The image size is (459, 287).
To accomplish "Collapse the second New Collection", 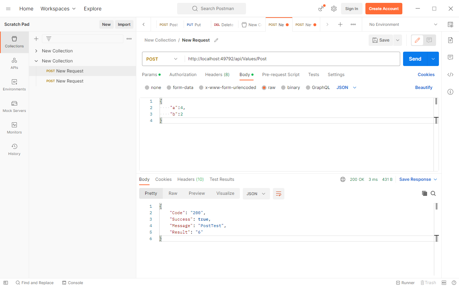I will tap(36, 61).
